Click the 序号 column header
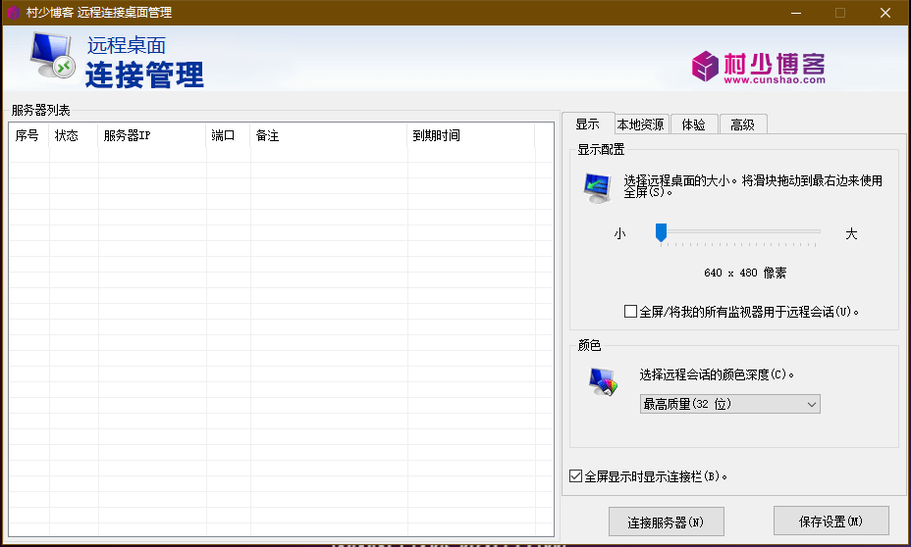911x547 pixels. tap(28, 135)
